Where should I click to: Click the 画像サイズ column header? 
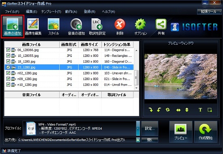(x=90, y=45)
